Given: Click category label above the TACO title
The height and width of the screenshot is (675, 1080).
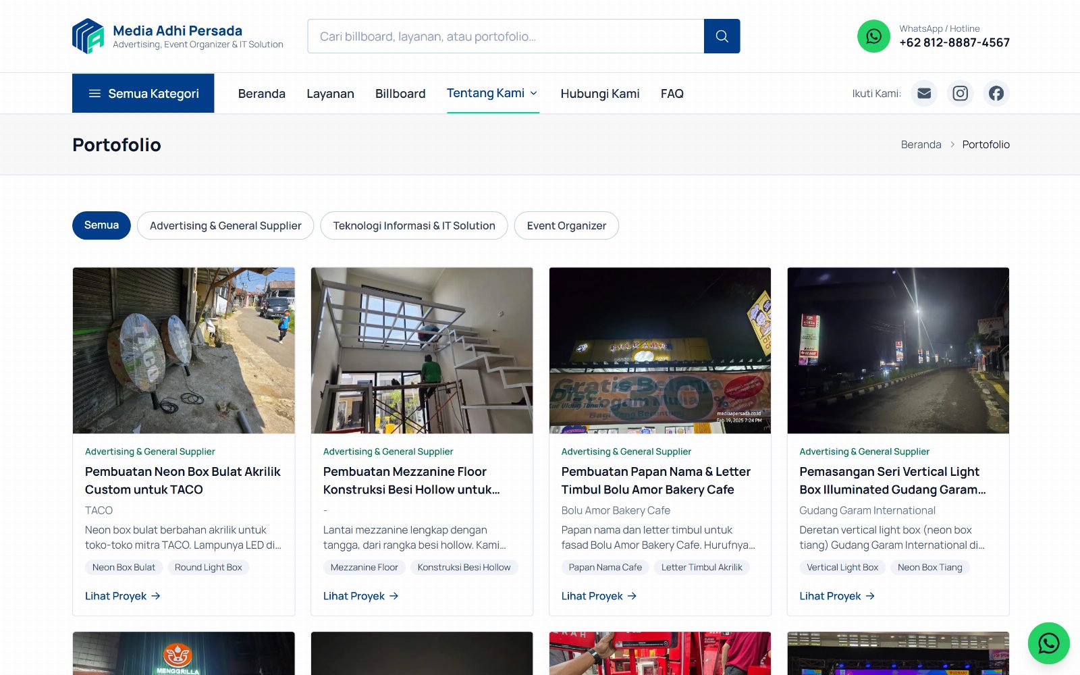Looking at the screenshot, I should pos(150,452).
